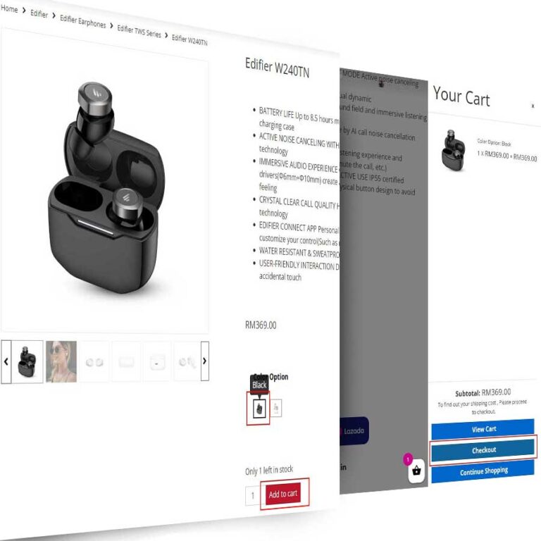
Task: Open the Edifier breadcrumb link
Action: tap(39, 14)
